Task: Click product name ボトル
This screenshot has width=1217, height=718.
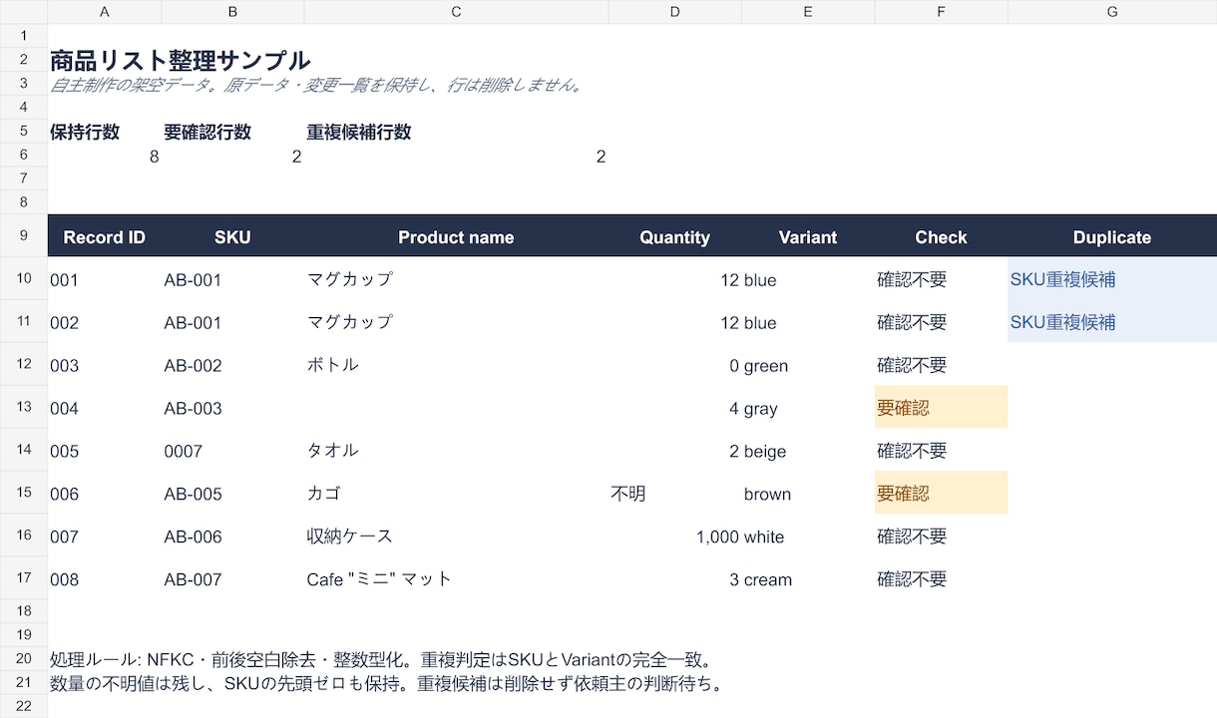Action: pos(456,366)
